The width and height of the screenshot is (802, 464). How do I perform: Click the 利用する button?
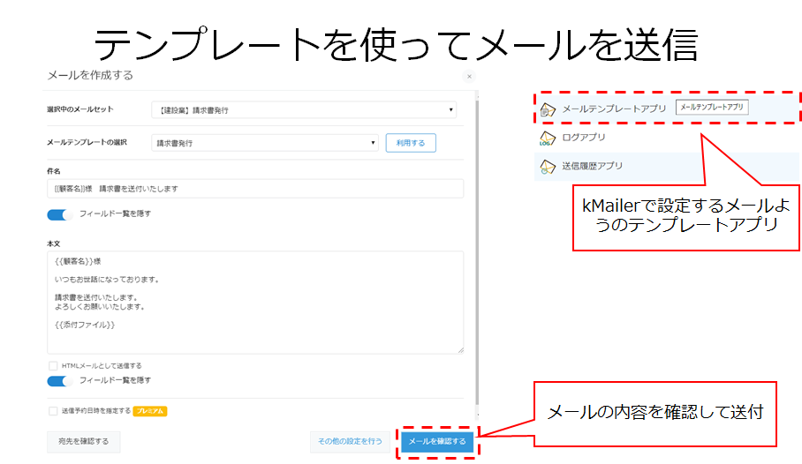click(x=411, y=143)
